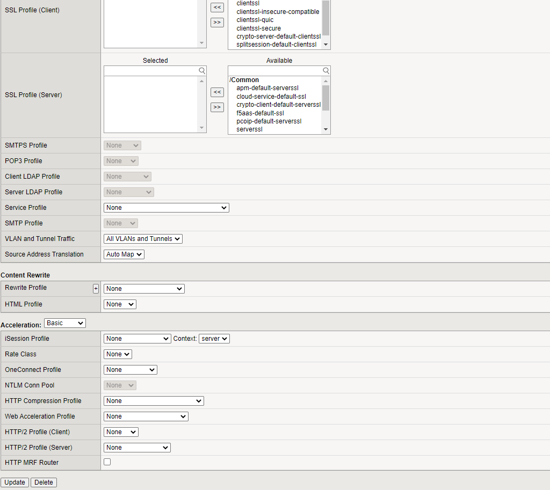
Task: Open Source Address Translation dropdown
Action: pos(124,254)
